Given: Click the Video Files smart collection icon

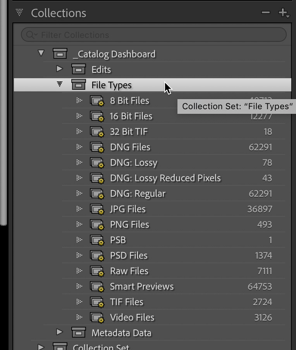Looking at the screenshot, I should (96, 318).
